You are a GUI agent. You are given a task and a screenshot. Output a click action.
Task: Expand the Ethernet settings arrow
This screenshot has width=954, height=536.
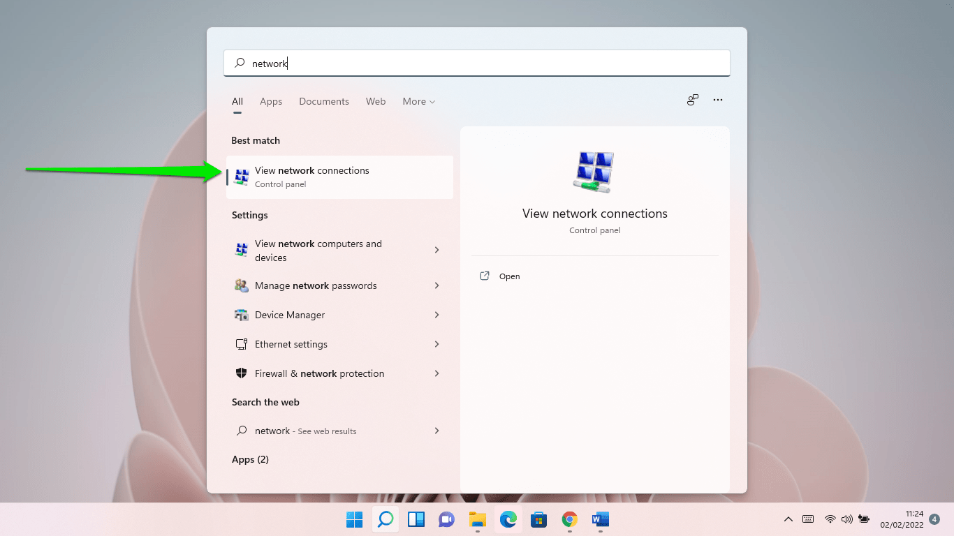(436, 344)
